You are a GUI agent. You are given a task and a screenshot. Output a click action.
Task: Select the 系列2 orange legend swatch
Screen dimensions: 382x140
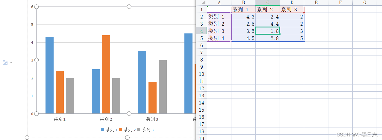coord(121,130)
